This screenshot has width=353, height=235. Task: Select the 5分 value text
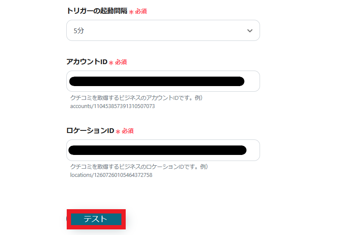click(x=79, y=31)
